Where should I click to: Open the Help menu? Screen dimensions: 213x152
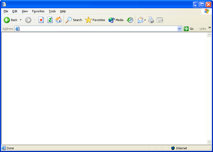63,11
